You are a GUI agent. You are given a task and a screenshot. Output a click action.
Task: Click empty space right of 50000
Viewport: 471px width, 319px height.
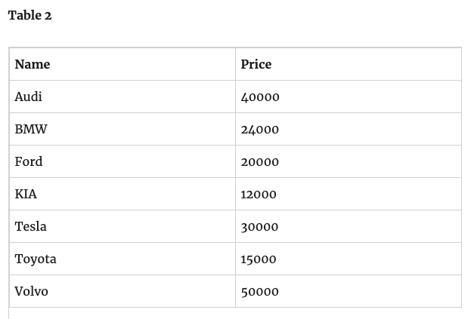[370, 291]
